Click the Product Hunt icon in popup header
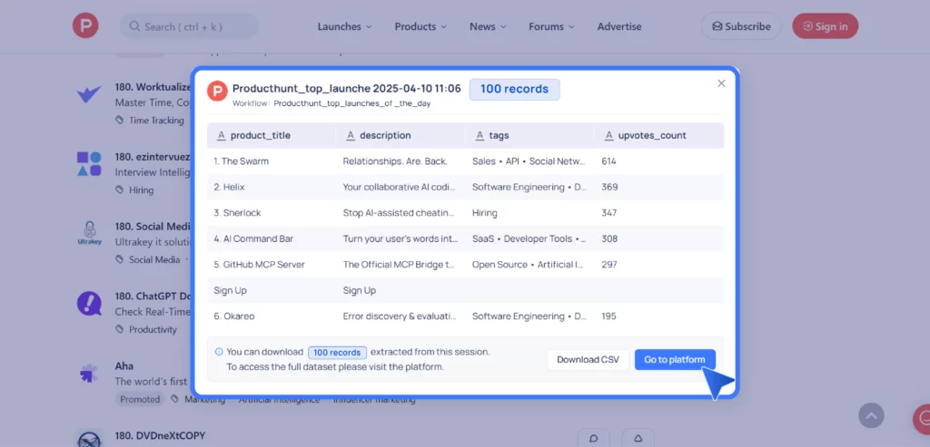This screenshot has height=447, width=930. coord(217,91)
